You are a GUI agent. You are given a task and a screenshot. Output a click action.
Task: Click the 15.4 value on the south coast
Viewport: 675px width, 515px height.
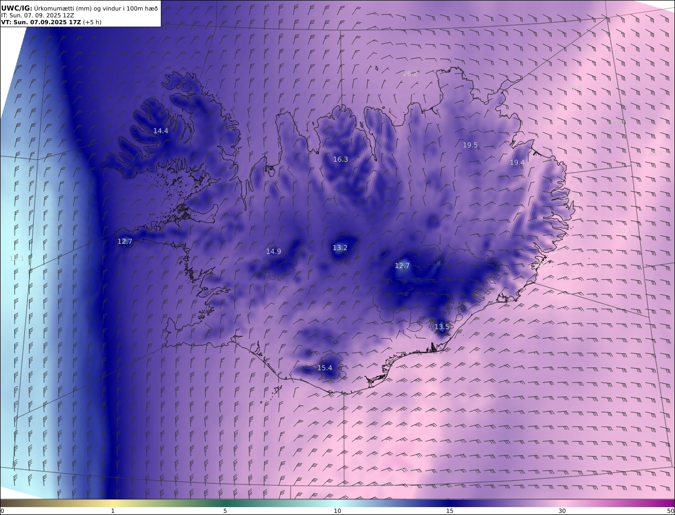coord(325,368)
